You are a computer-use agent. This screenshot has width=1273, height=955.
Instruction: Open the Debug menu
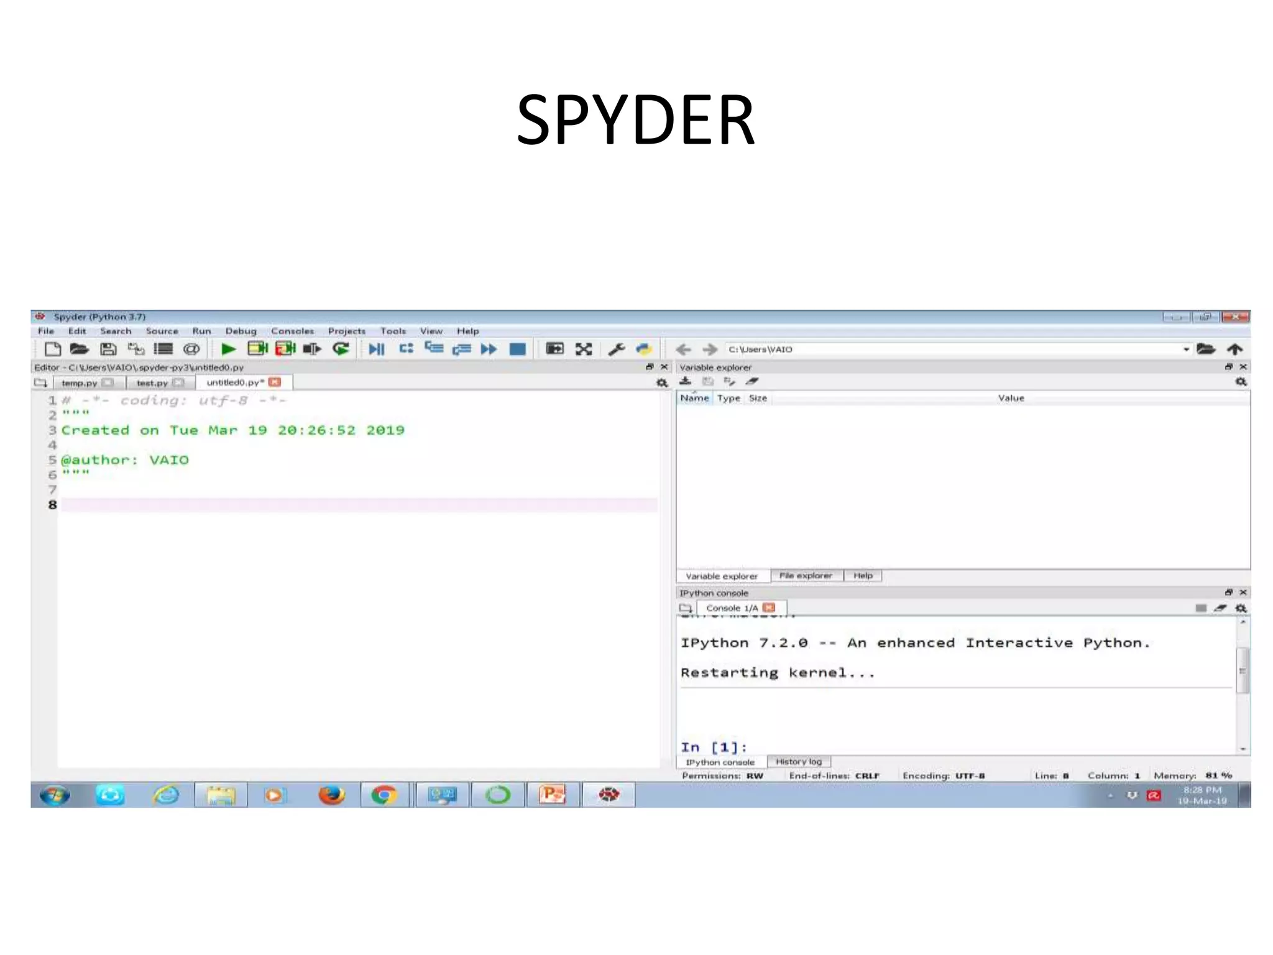click(x=241, y=331)
